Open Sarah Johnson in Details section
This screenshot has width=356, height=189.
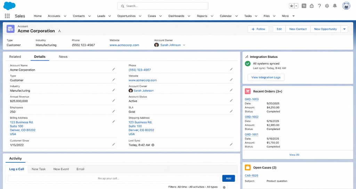(144, 91)
